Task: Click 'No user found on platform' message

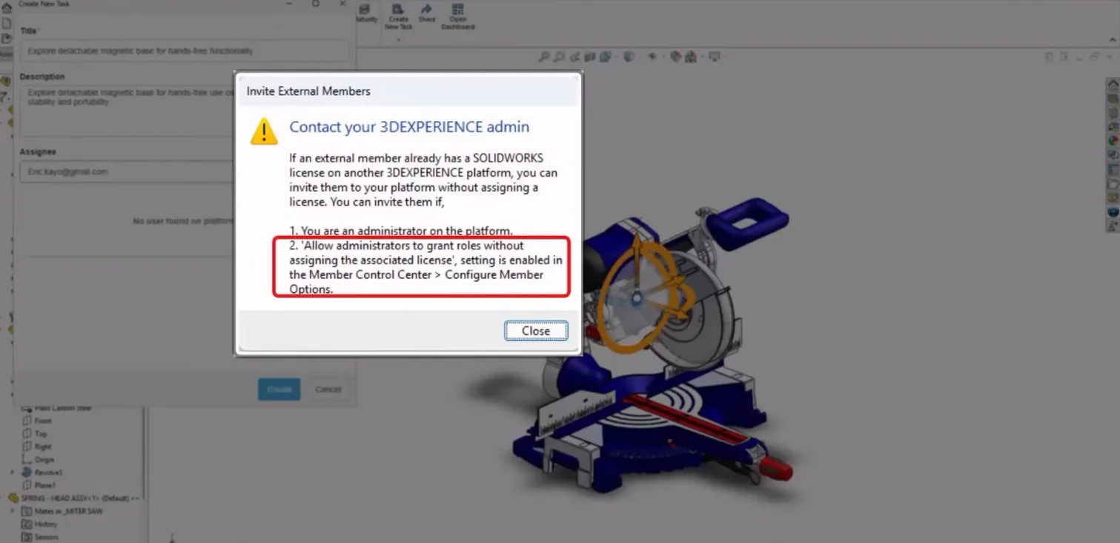Action: point(183,221)
